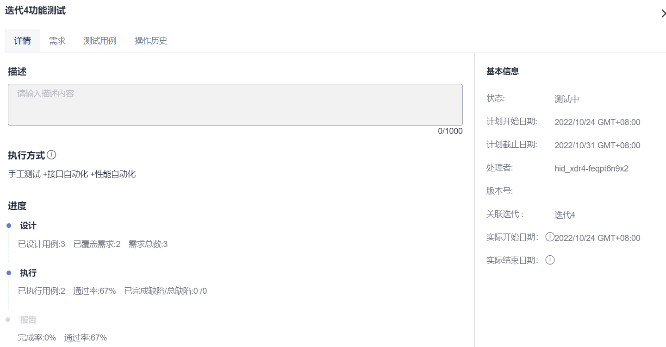The width and height of the screenshot is (666, 347).
Task: Click the 报告 progress step heading
Action: (28, 320)
